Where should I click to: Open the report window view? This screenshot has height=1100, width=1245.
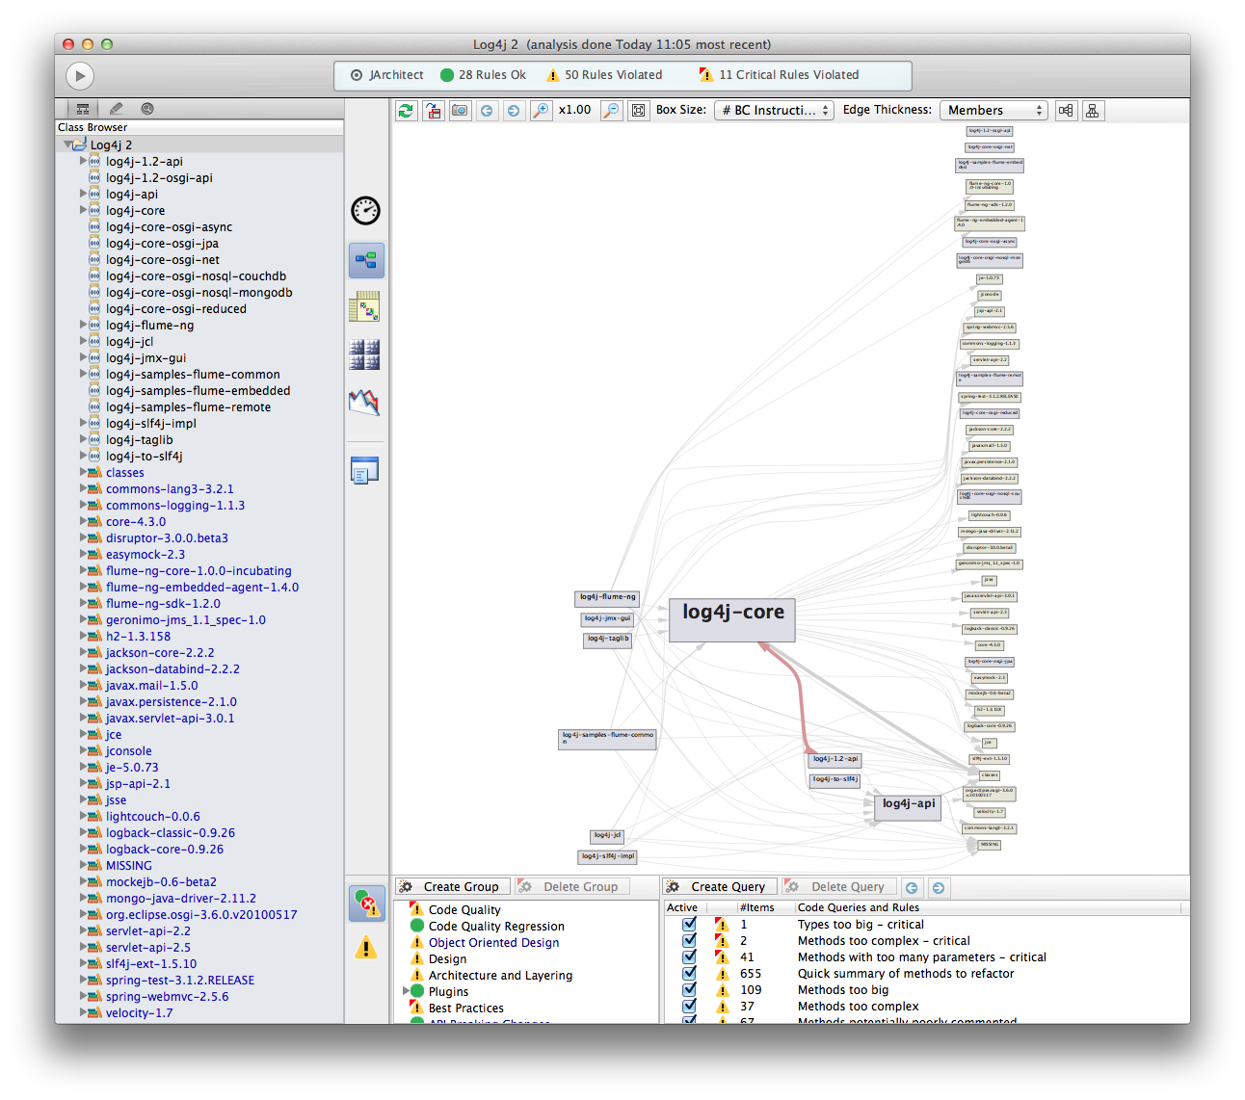click(x=365, y=470)
